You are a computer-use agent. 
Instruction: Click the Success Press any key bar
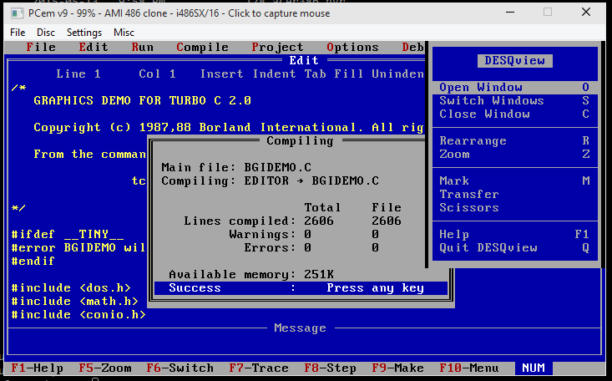click(x=301, y=288)
